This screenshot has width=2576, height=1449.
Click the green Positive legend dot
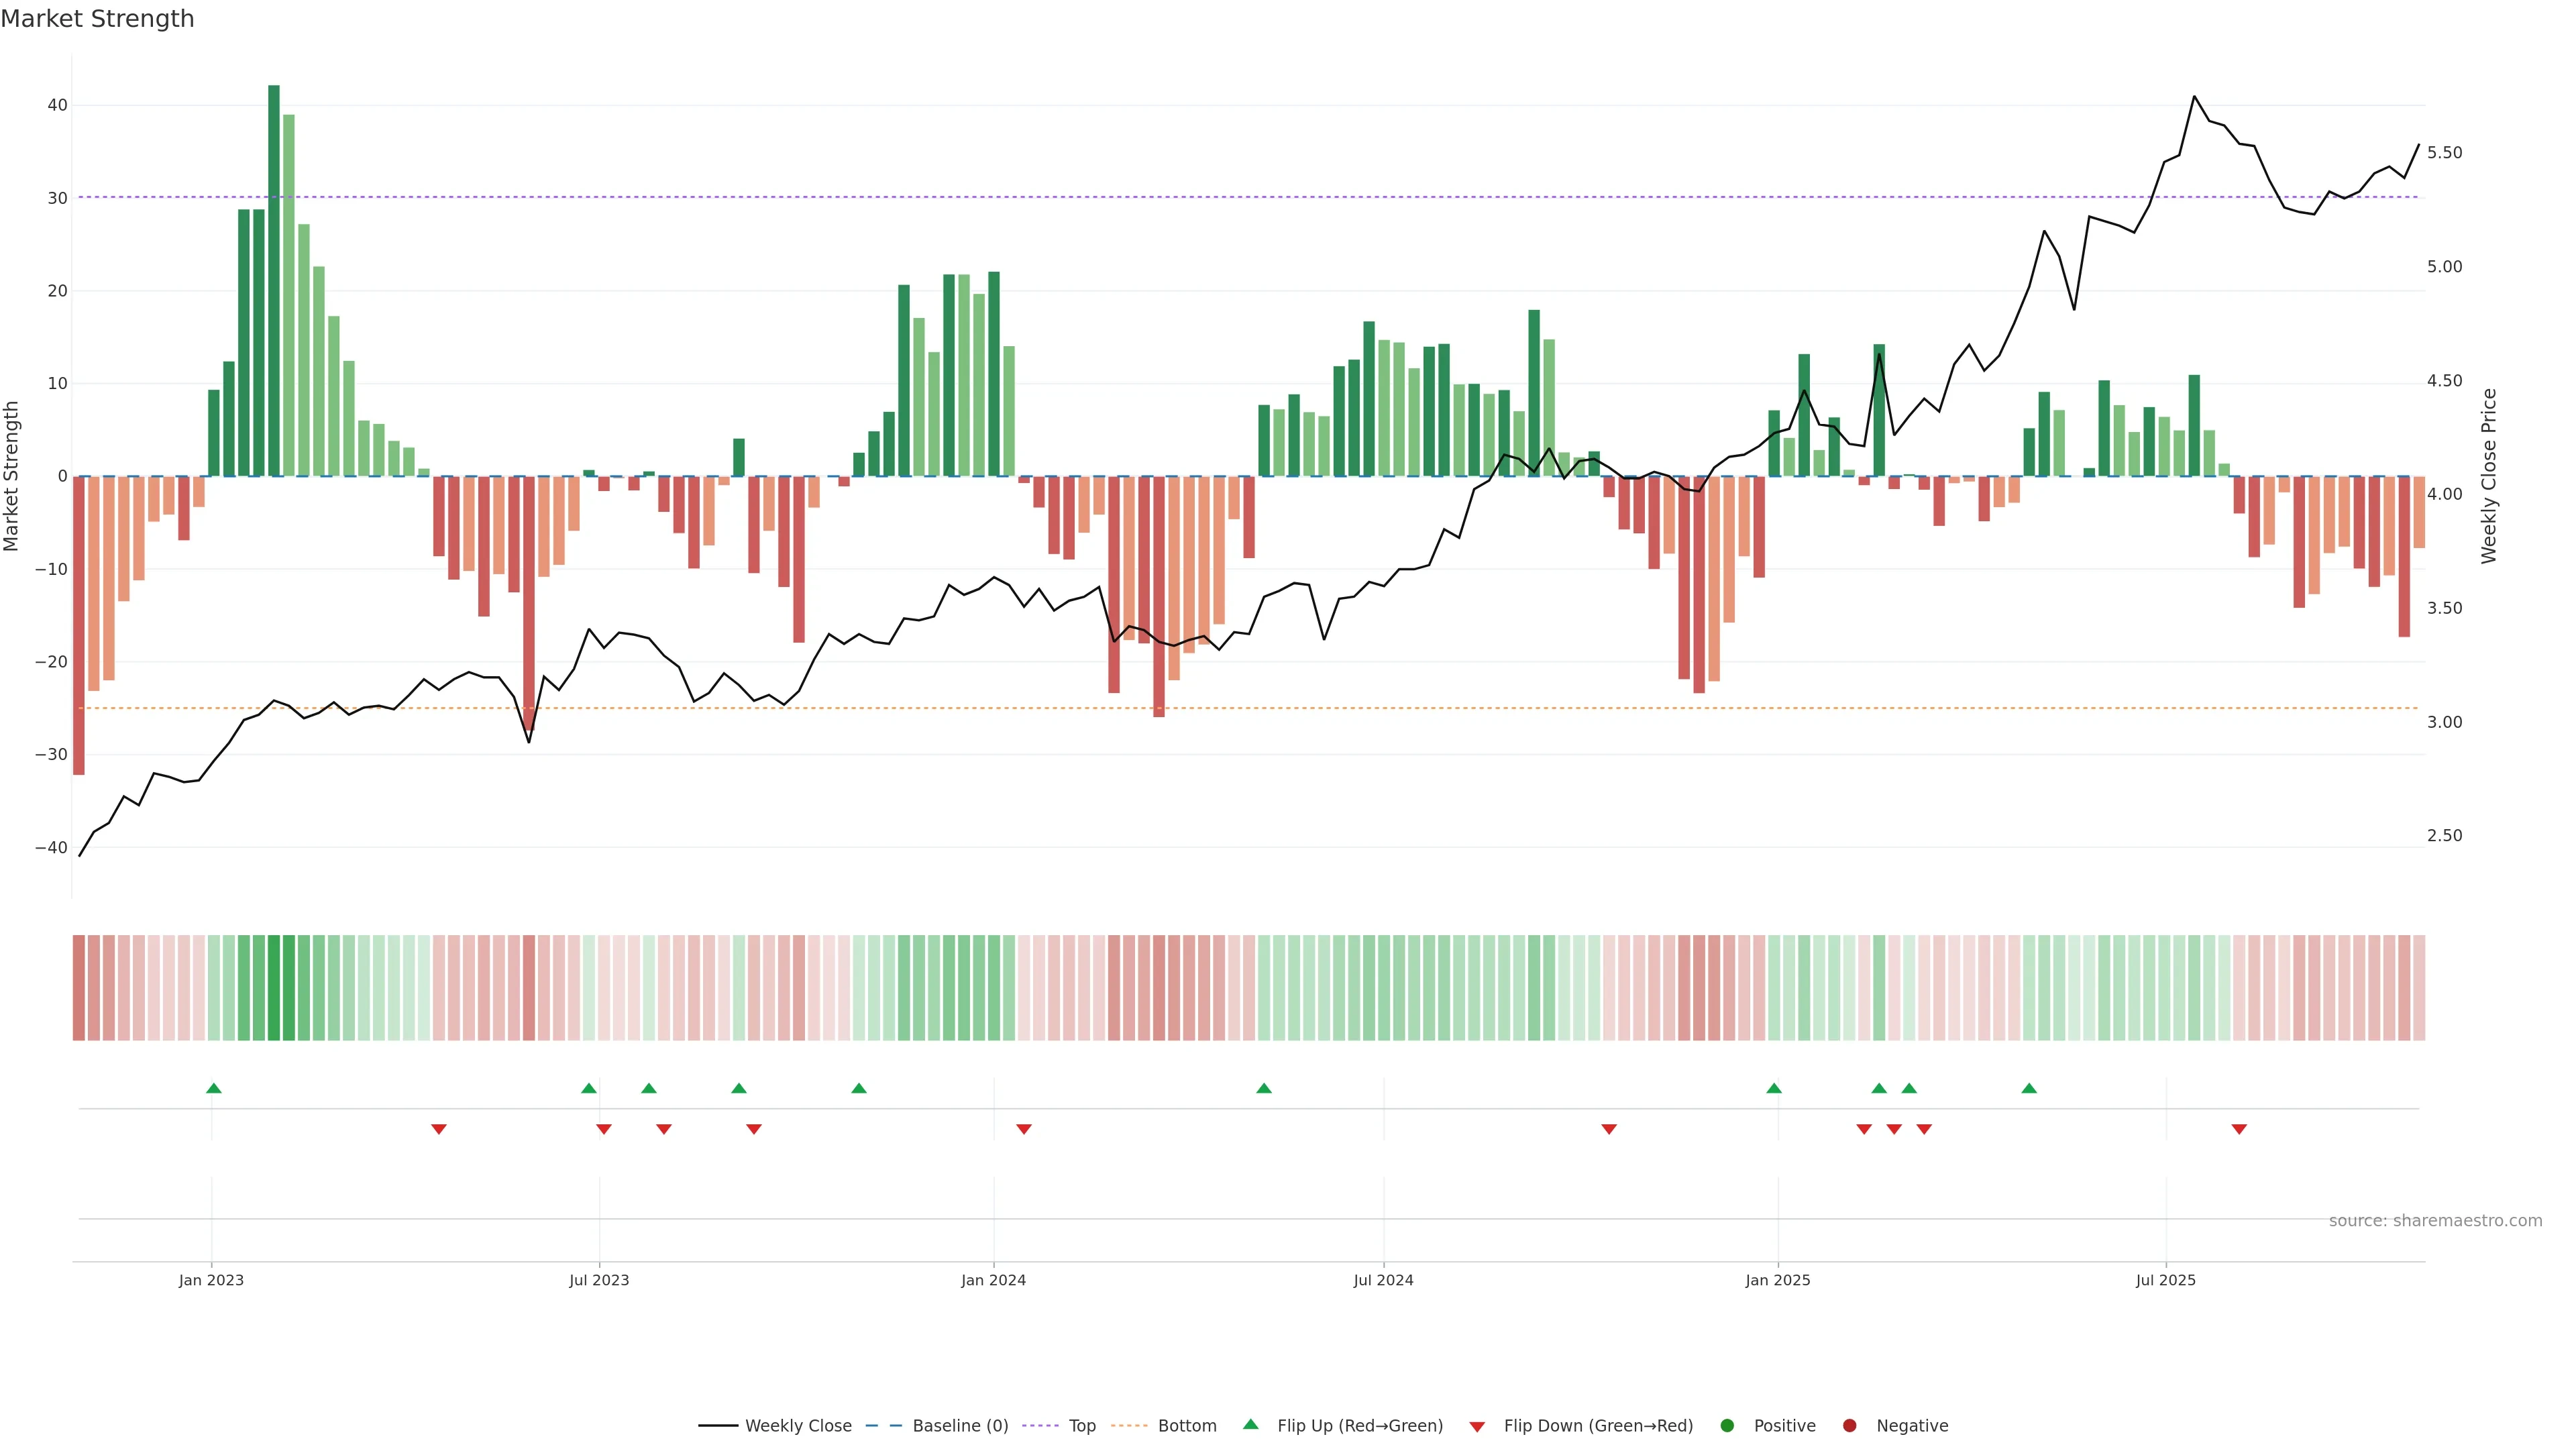pos(1727,1426)
